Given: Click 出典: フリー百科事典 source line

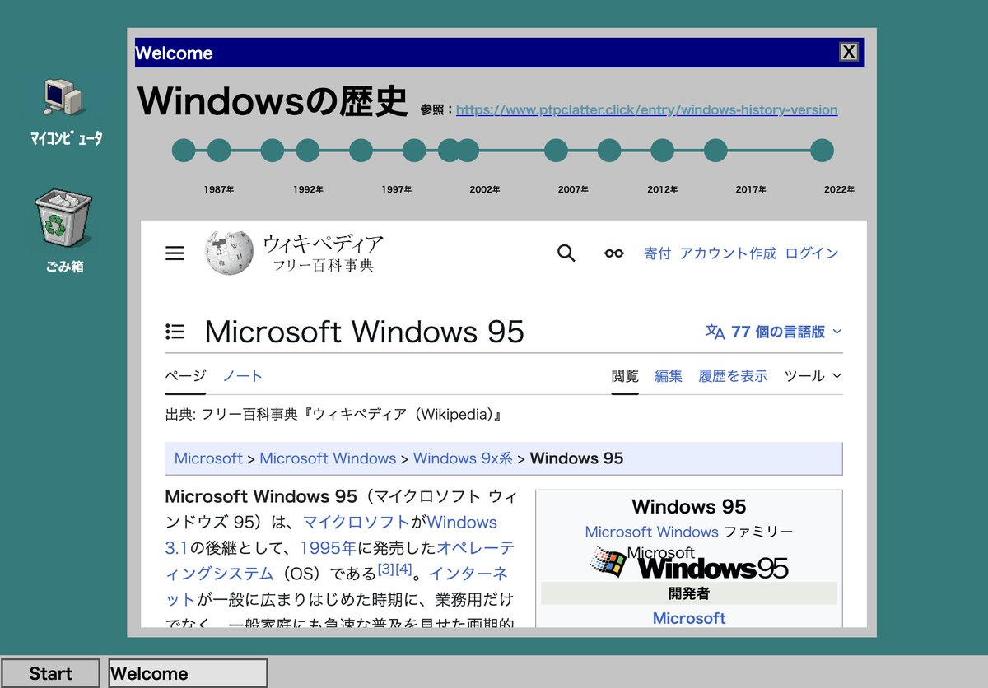Looking at the screenshot, I should click(333, 415).
